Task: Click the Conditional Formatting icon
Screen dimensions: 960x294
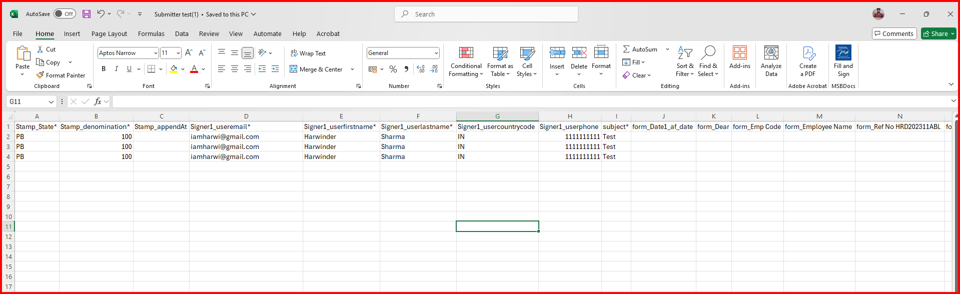Action: [x=466, y=53]
